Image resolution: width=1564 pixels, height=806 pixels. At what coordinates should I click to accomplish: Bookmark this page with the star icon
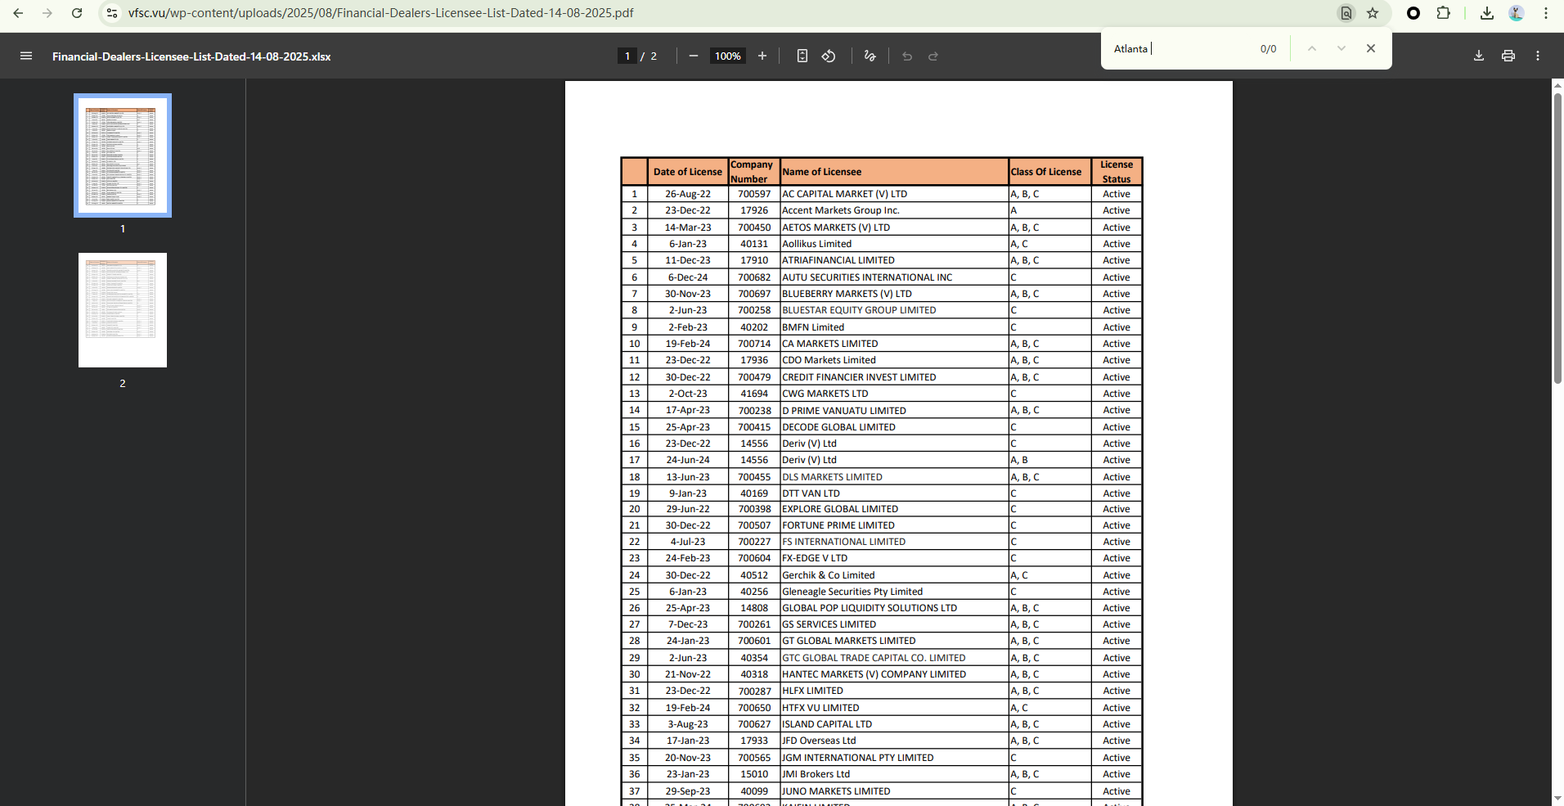pos(1373,13)
